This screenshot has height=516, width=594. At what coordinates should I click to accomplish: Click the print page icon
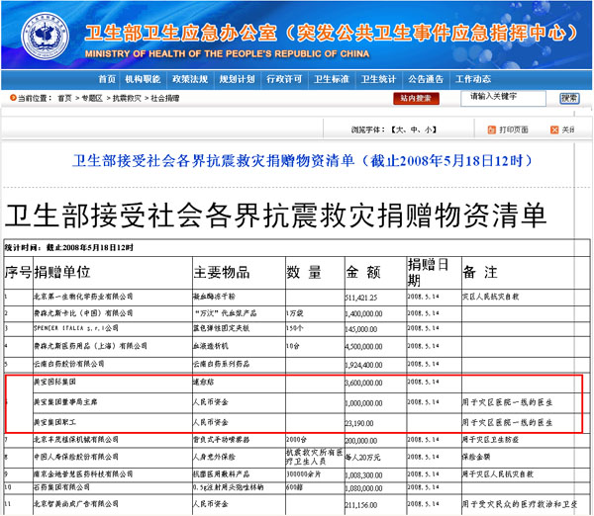click(x=492, y=129)
